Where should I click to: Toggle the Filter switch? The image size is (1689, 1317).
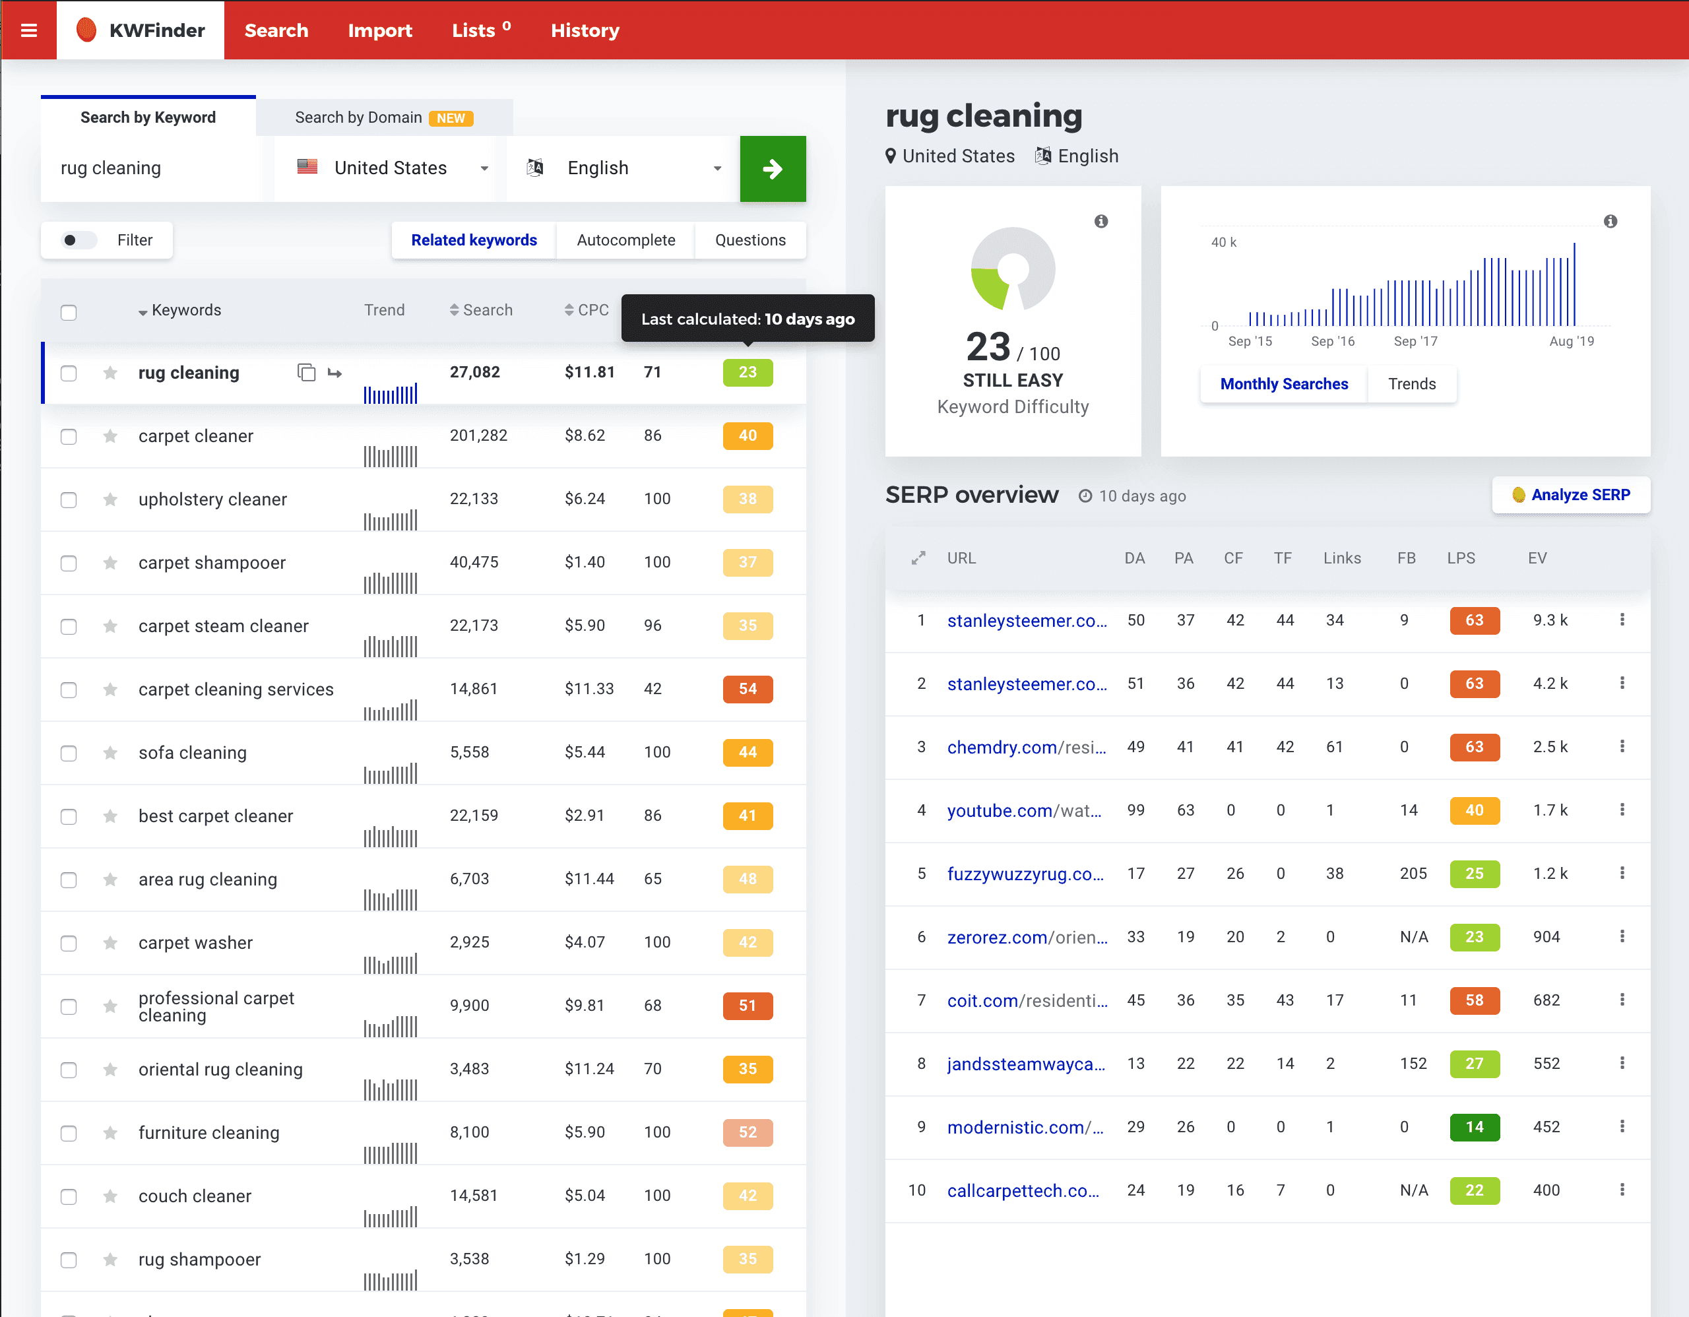[x=78, y=241]
